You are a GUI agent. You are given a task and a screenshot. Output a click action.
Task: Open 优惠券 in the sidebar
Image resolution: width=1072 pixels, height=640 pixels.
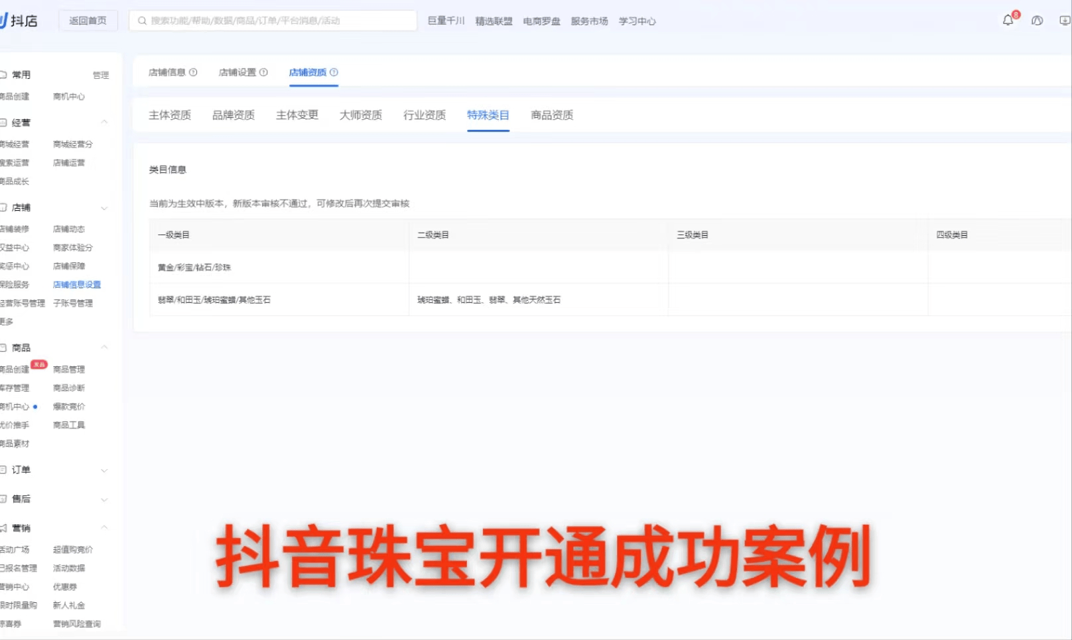click(65, 586)
